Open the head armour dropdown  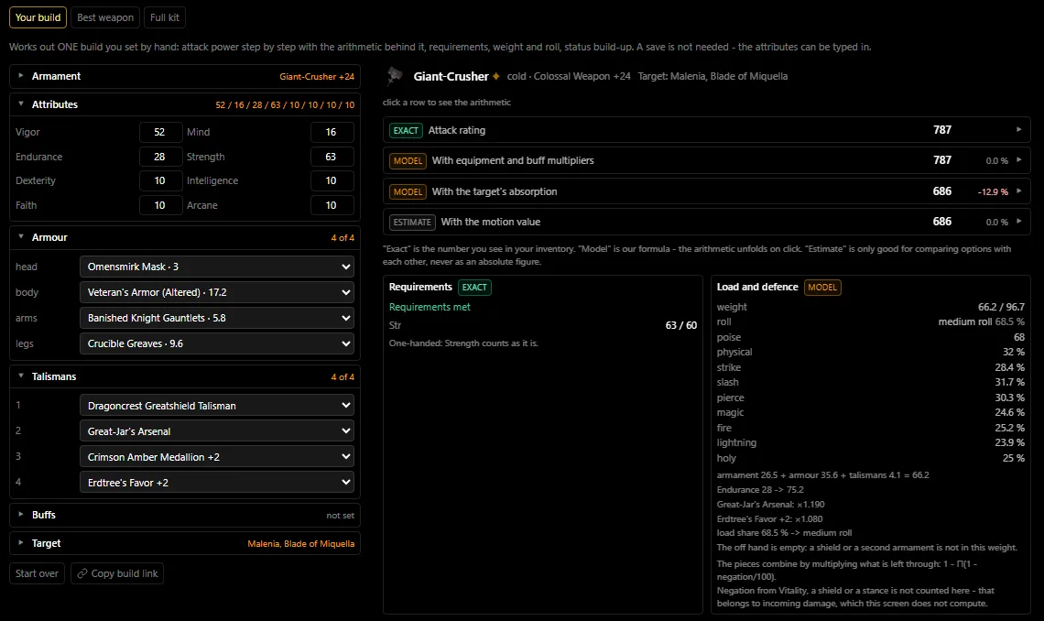click(216, 267)
